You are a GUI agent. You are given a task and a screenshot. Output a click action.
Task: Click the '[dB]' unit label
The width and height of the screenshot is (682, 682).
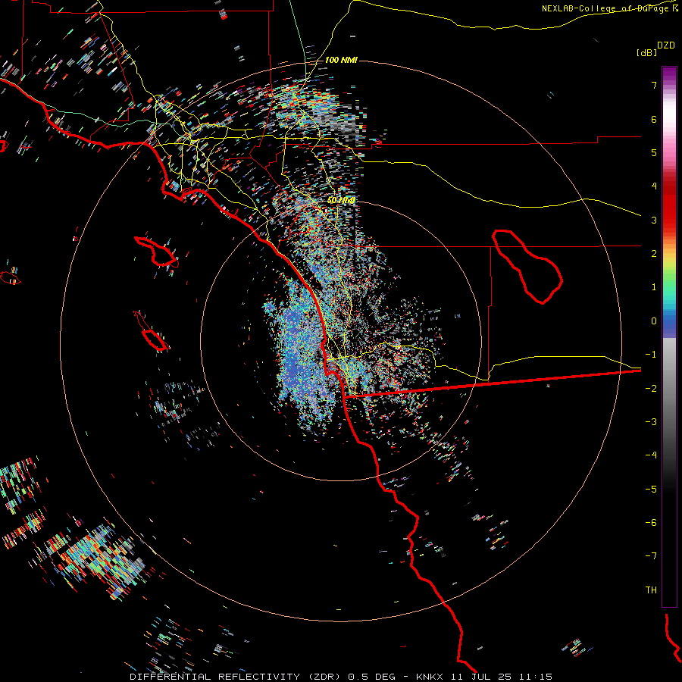[x=646, y=53]
